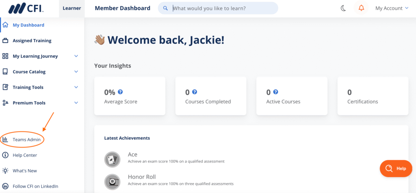The image size is (416, 193).
Task: Follow CFI on LinkedIn link
Action: point(35,186)
